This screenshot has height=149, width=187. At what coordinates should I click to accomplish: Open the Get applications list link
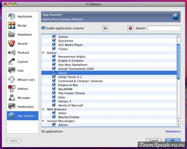point(173,131)
